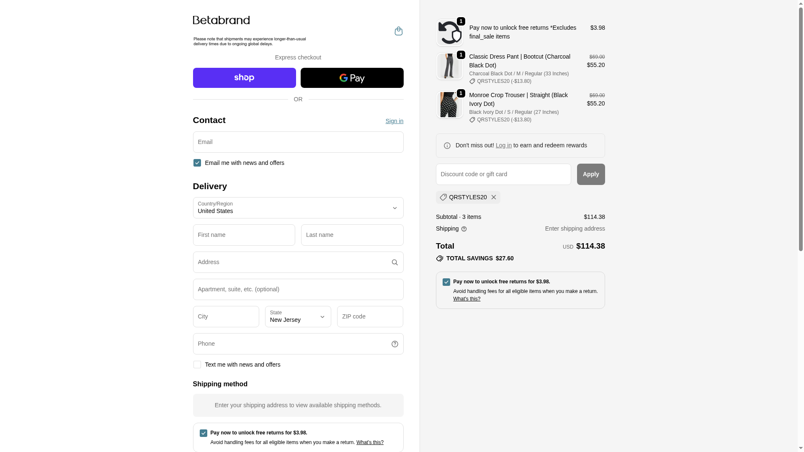
Task: Open the Country/Region dropdown
Action: pos(298,208)
